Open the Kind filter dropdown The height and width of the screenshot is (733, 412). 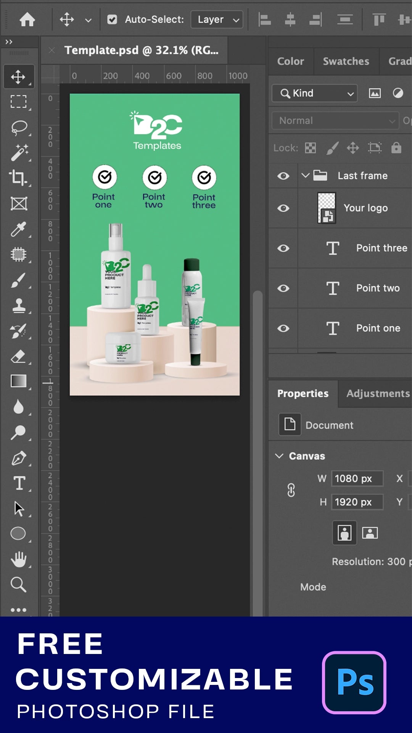pos(315,94)
